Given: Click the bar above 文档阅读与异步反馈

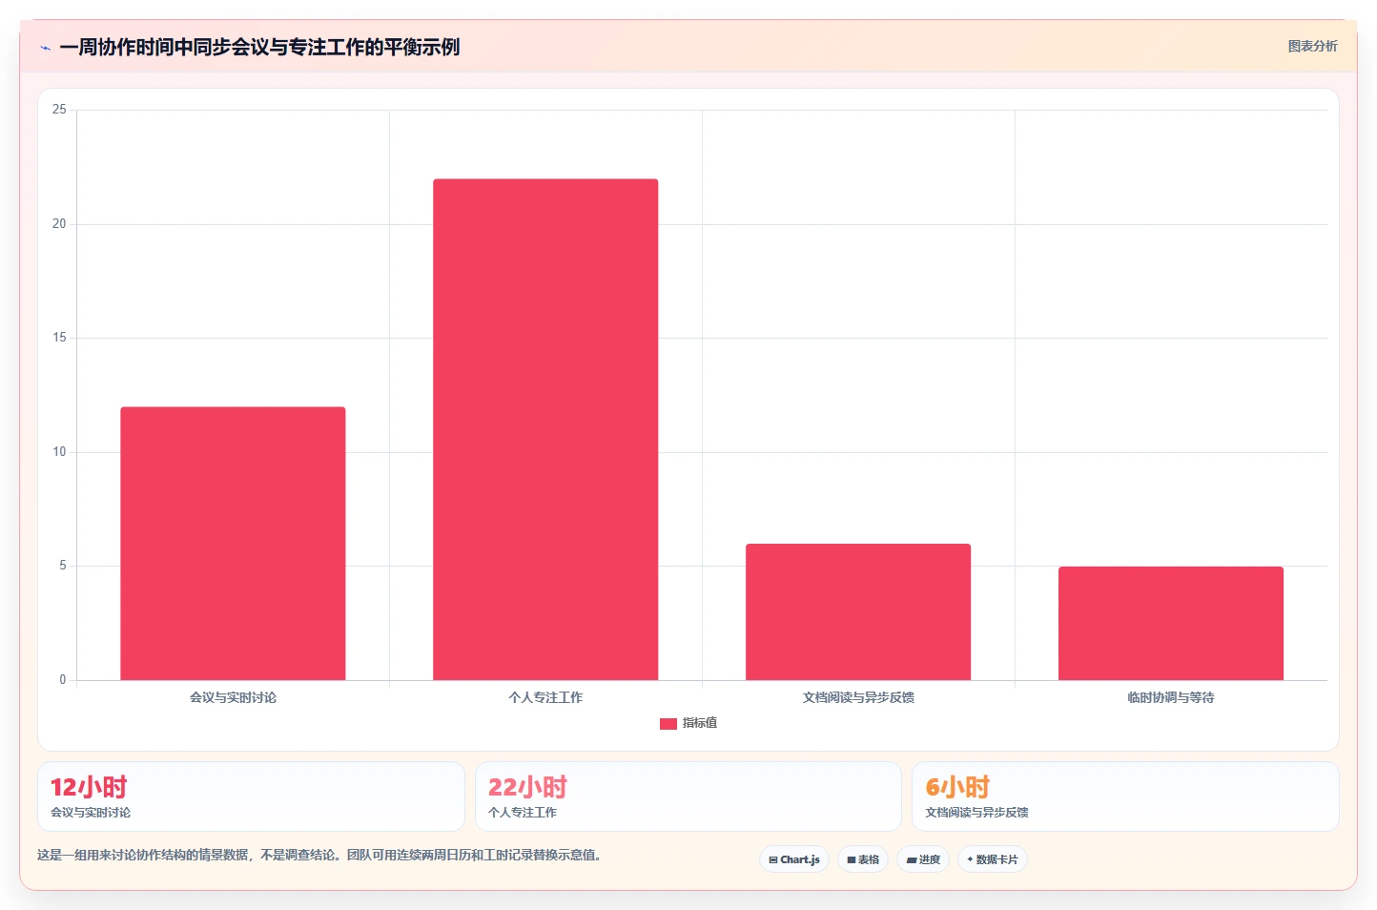Looking at the screenshot, I should pos(858,611).
